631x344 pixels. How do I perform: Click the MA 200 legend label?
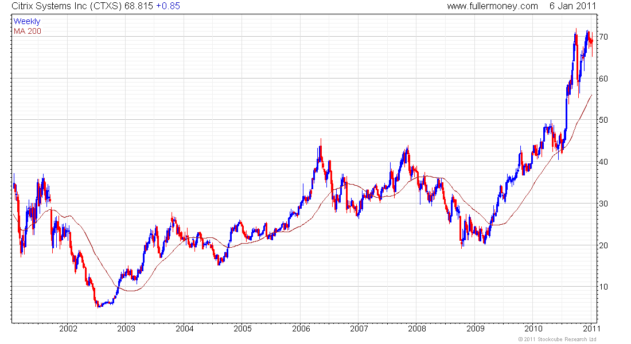28,31
